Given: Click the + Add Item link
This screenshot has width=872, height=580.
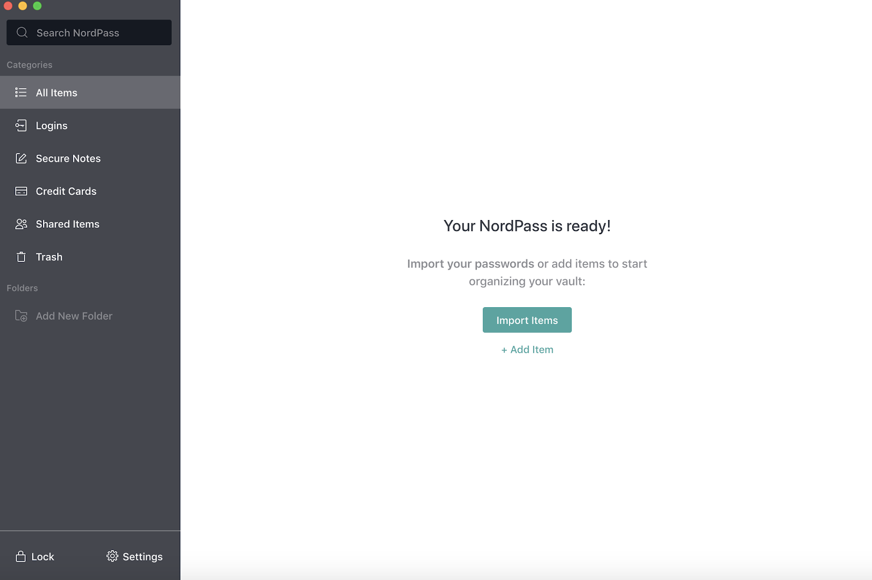Looking at the screenshot, I should [x=527, y=350].
